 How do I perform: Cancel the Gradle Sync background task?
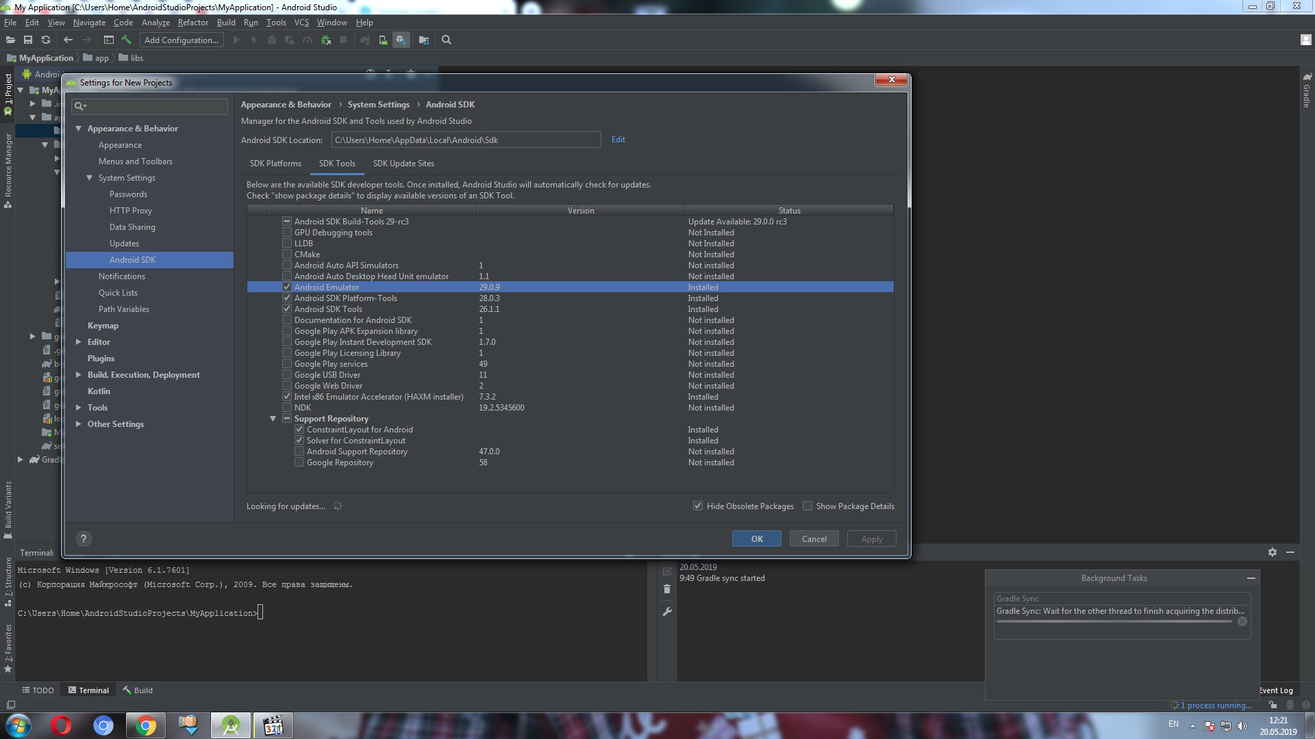click(1242, 621)
